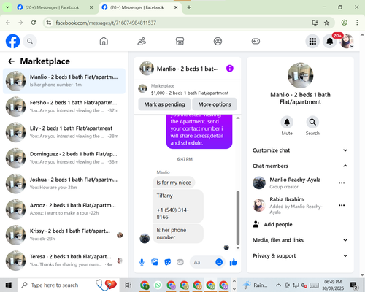The width and height of the screenshot is (365, 292).
Task: Expand the Customize chat section
Action: point(300,150)
